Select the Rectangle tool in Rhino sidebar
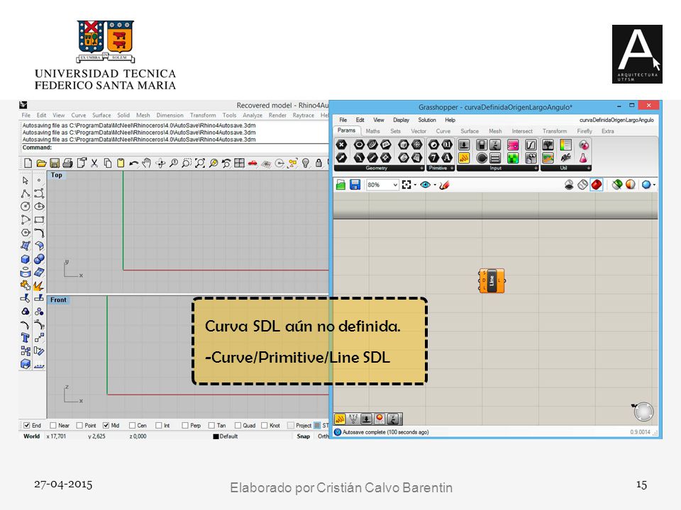681x510 pixels. [x=39, y=220]
